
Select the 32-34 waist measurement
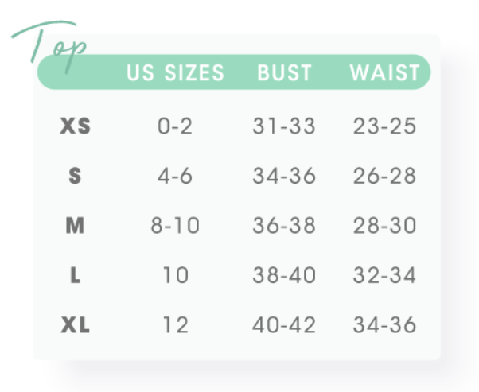click(384, 275)
